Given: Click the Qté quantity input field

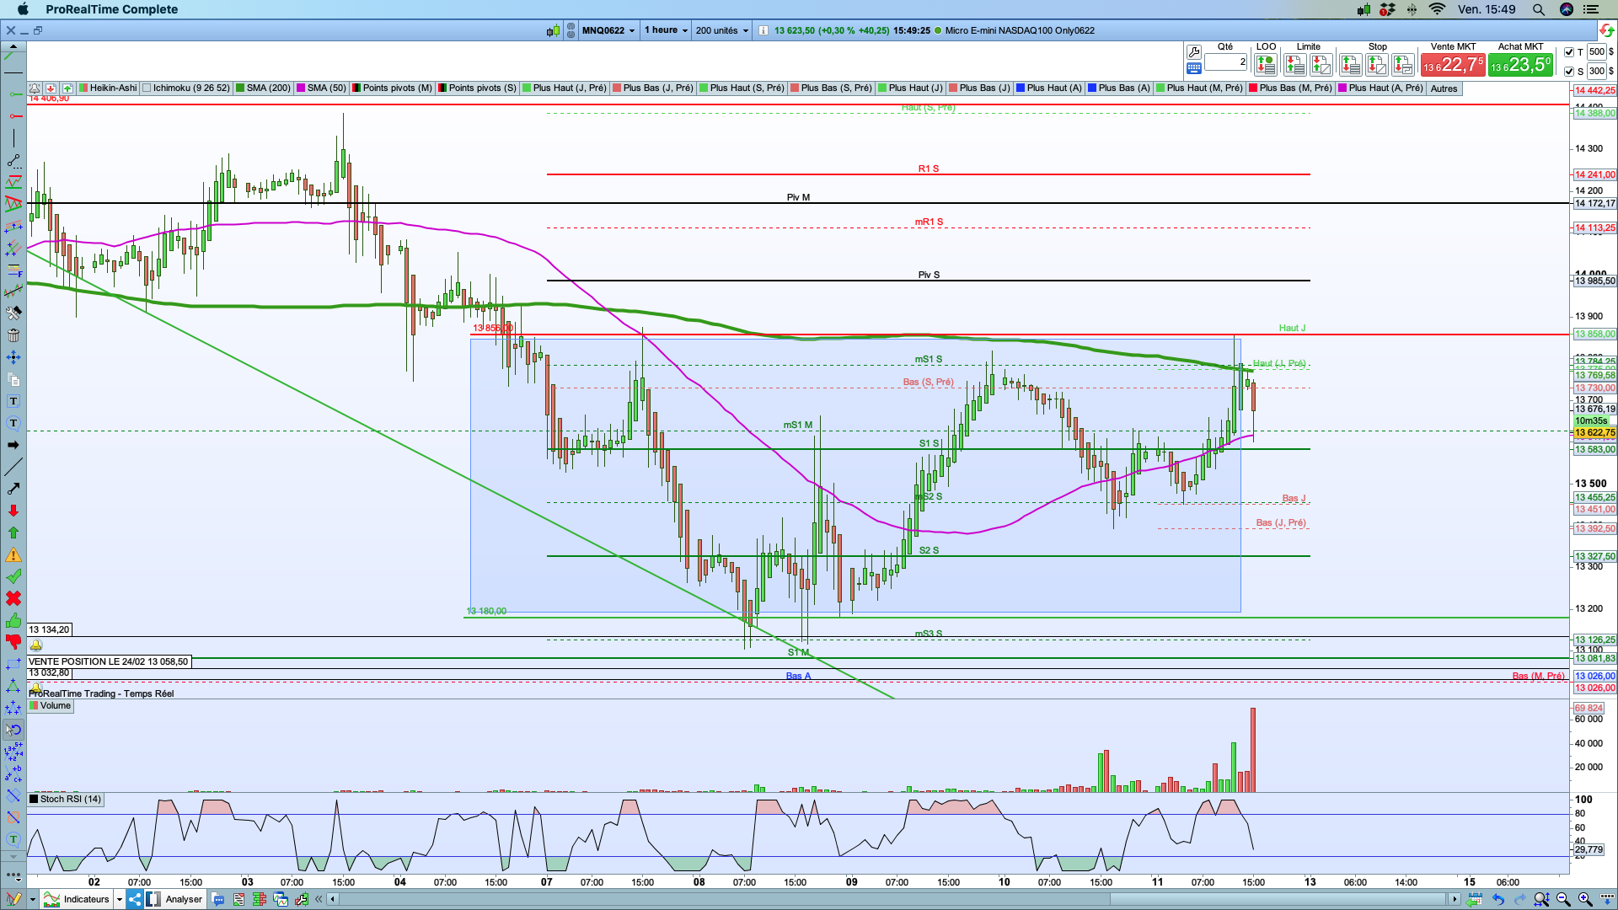Looking at the screenshot, I should (x=1225, y=62).
